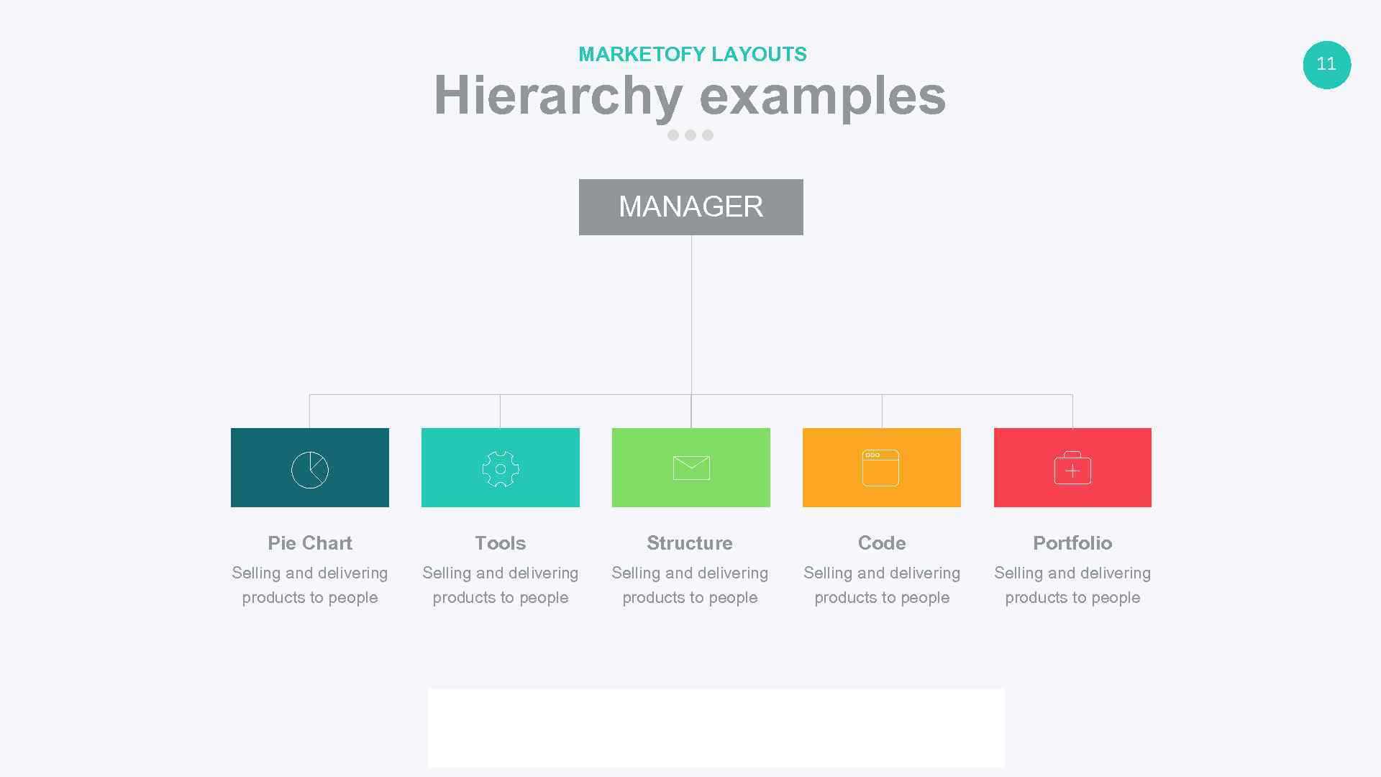Click the medical briefcase icon above Portfolio
Viewport: 1381px width, 777px height.
click(1072, 468)
